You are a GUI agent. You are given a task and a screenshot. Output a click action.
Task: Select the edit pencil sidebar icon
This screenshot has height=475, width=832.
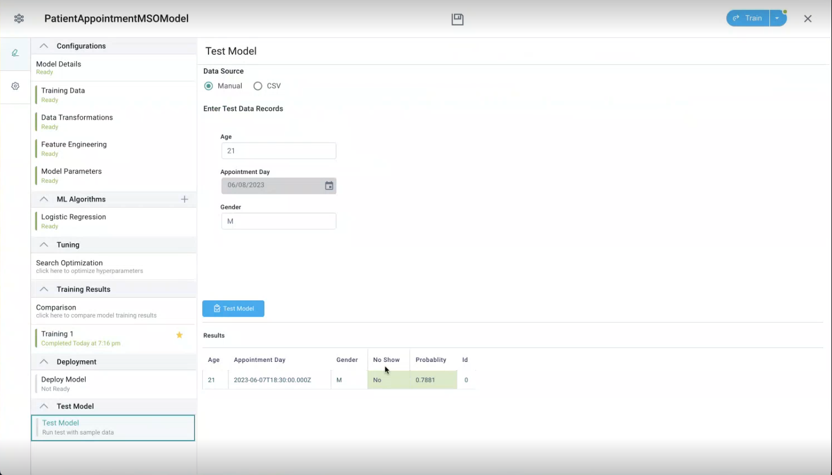pos(16,53)
